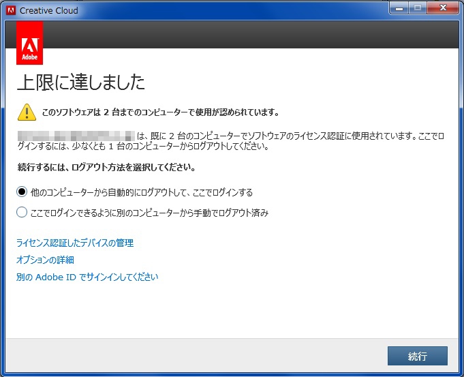Image resolution: width=464 pixels, height=377 pixels.
Task: Click the 上限に達しました heading
Action: tap(81, 82)
